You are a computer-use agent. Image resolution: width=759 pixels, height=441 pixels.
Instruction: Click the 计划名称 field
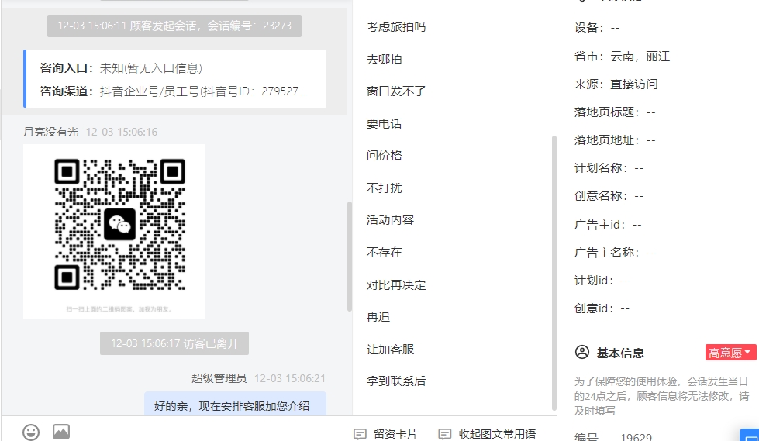(x=609, y=168)
